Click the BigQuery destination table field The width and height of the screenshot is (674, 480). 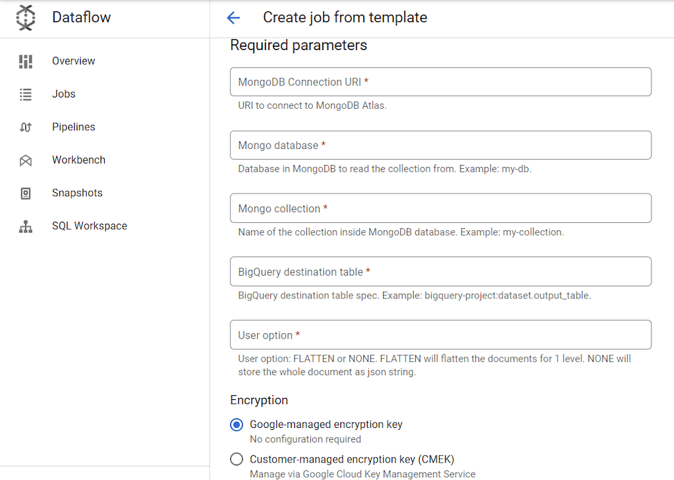point(440,271)
